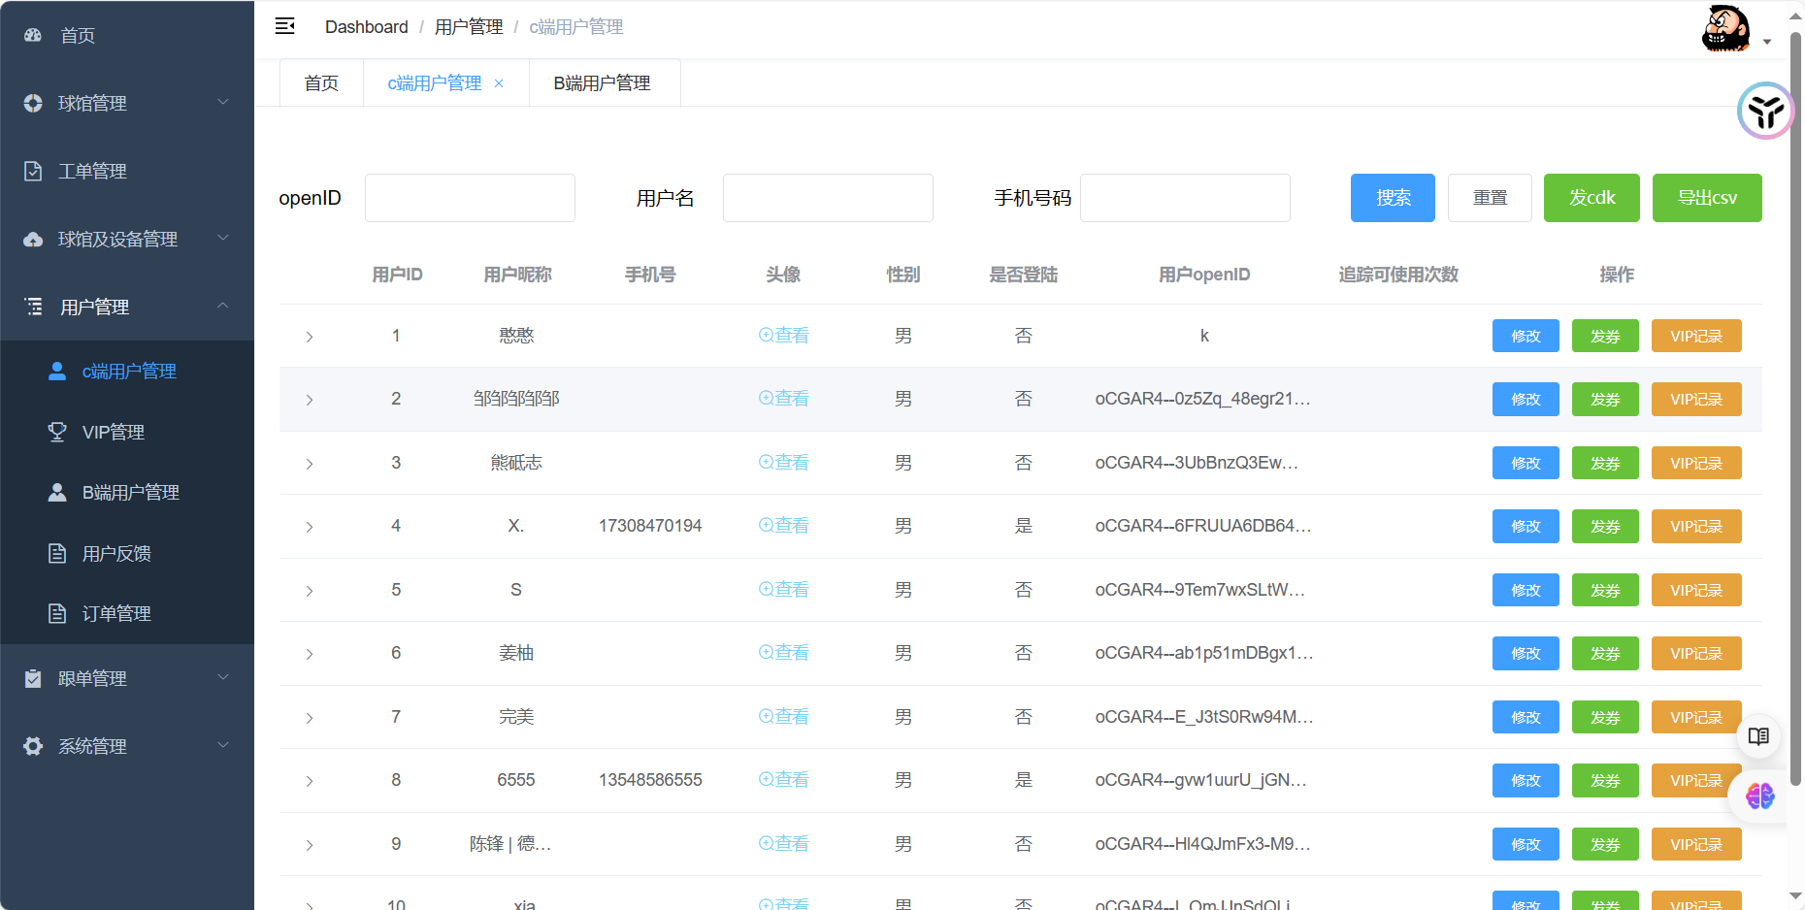Screen dimensions: 1805x910
Task: Click the page vertical scrollbar
Action: [1796, 407]
